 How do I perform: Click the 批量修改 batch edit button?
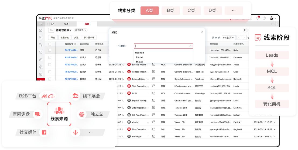point(65,38)
